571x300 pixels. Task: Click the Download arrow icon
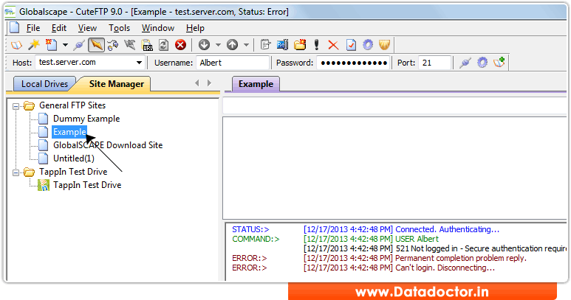204,45
